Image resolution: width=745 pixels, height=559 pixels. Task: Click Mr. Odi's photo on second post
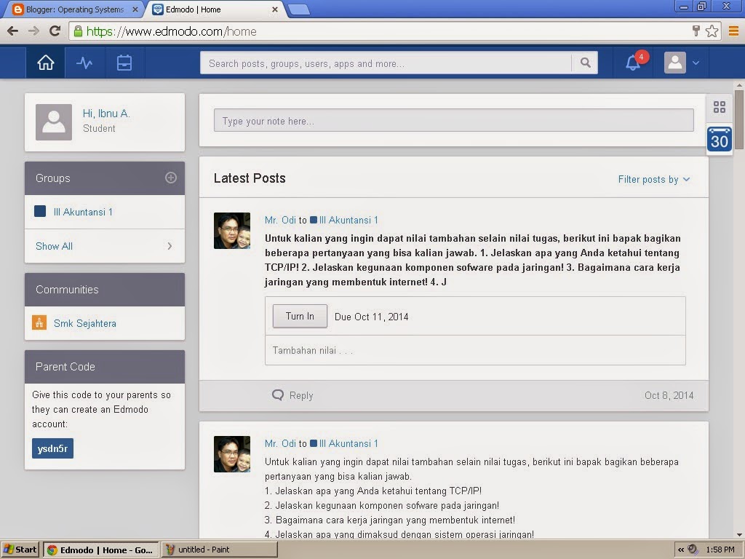232,454
